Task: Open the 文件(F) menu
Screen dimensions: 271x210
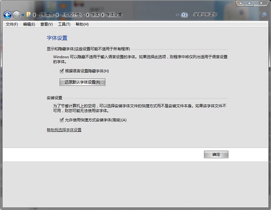Action: [12, 24]
